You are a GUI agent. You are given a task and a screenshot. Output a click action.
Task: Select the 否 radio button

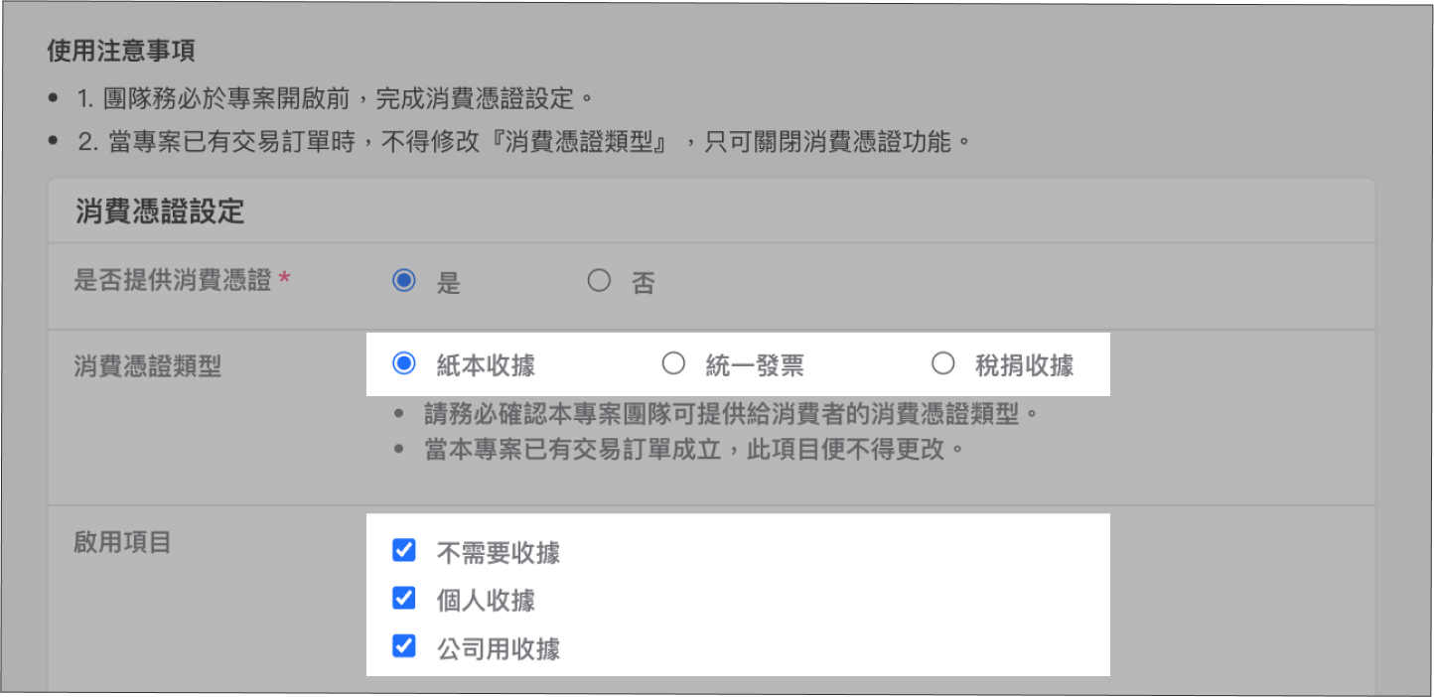599,281
